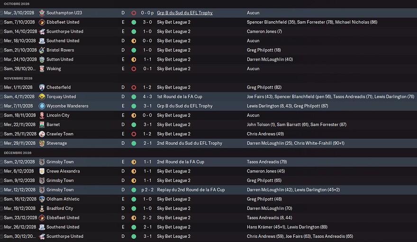Select the scorer Tasos Andreadis (79)
Image resolution: width=417 pixels, height=242 pixels.
pos(267,161)
